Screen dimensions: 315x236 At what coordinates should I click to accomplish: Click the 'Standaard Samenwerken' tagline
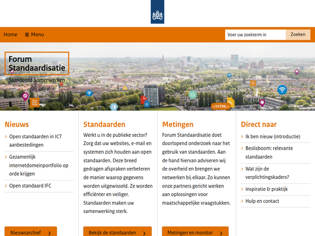coord(37,80)
